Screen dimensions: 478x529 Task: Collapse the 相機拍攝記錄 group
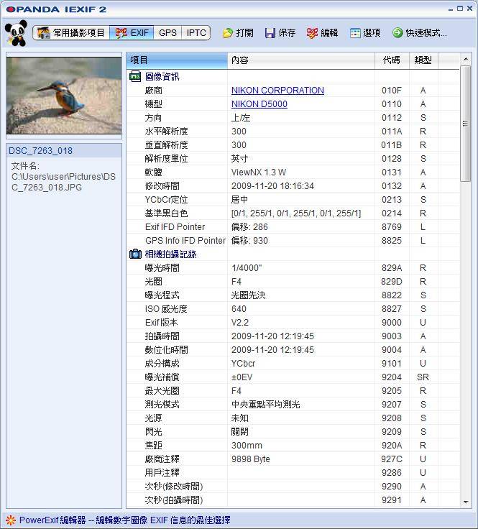(170, 254)
